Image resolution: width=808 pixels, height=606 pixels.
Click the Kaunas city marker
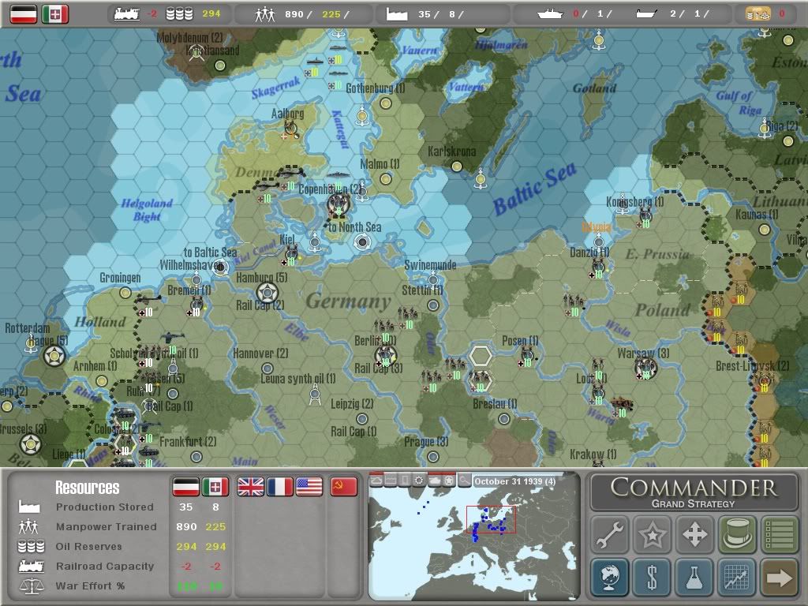(765, 230)
